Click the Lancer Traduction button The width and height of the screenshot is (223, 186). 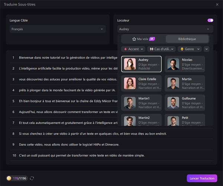[x=202, y=178]
